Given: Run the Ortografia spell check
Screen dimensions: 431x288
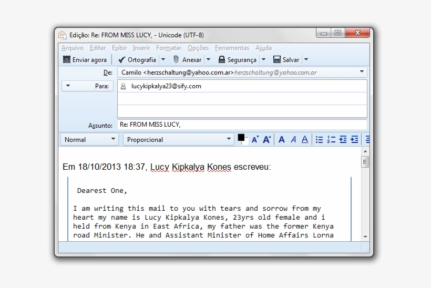Looking at the screenshot, I should click(x=137, y=59).
